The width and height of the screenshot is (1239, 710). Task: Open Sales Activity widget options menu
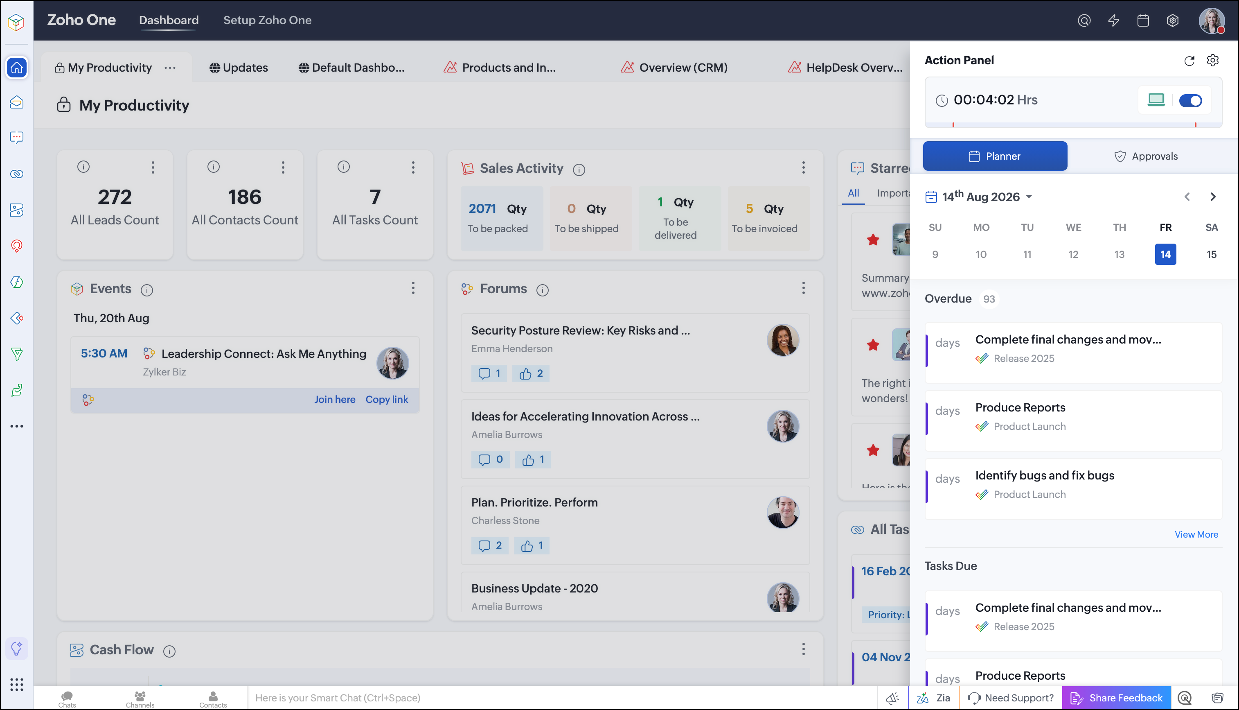[x=803, y=167]
